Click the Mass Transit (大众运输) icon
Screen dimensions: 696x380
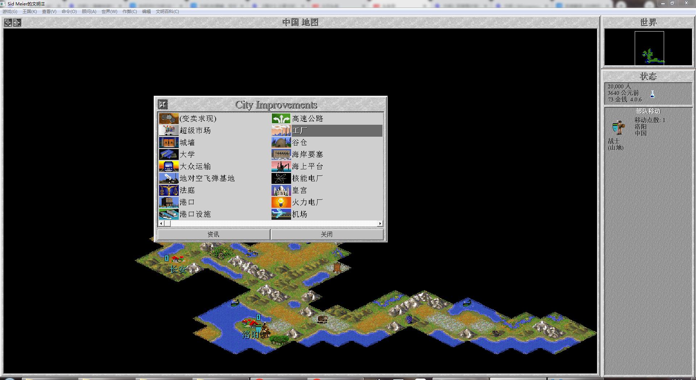pos(169,166)
